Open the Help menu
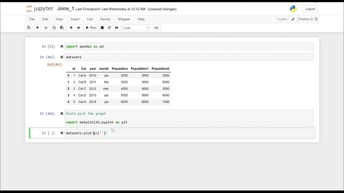The height and width of the screenshot is (193, 344). pyautogui.click(x=141, y=19)
